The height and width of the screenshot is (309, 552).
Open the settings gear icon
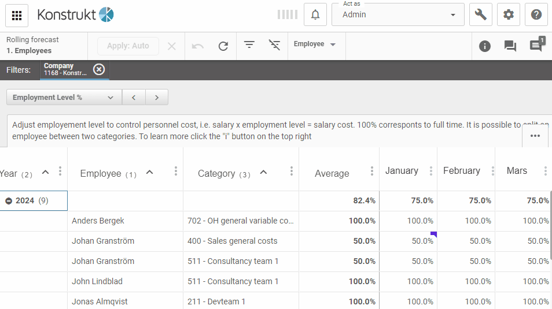pyautogui.click(x=508, y=15)
